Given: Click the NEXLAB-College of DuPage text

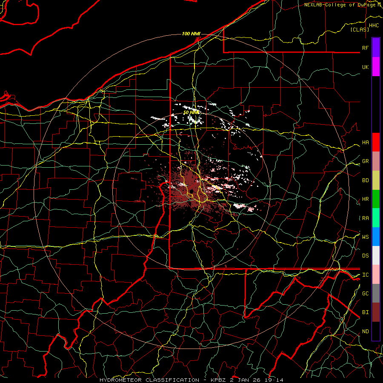Looking at the screenshot, I should click(x=340, y=5).
